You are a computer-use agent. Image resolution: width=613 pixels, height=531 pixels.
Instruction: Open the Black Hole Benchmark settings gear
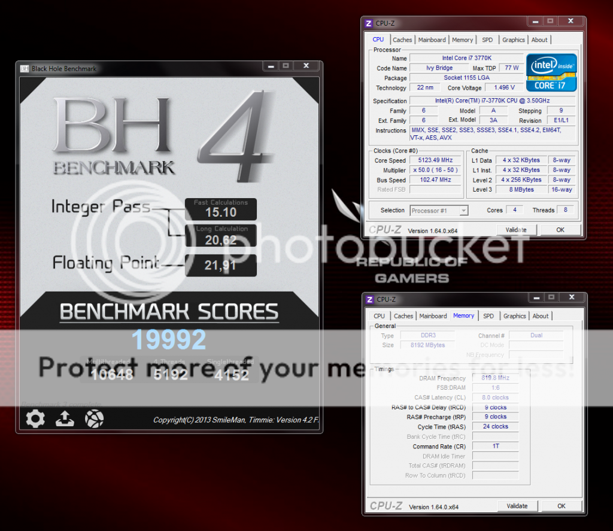[x=35, y=418]
